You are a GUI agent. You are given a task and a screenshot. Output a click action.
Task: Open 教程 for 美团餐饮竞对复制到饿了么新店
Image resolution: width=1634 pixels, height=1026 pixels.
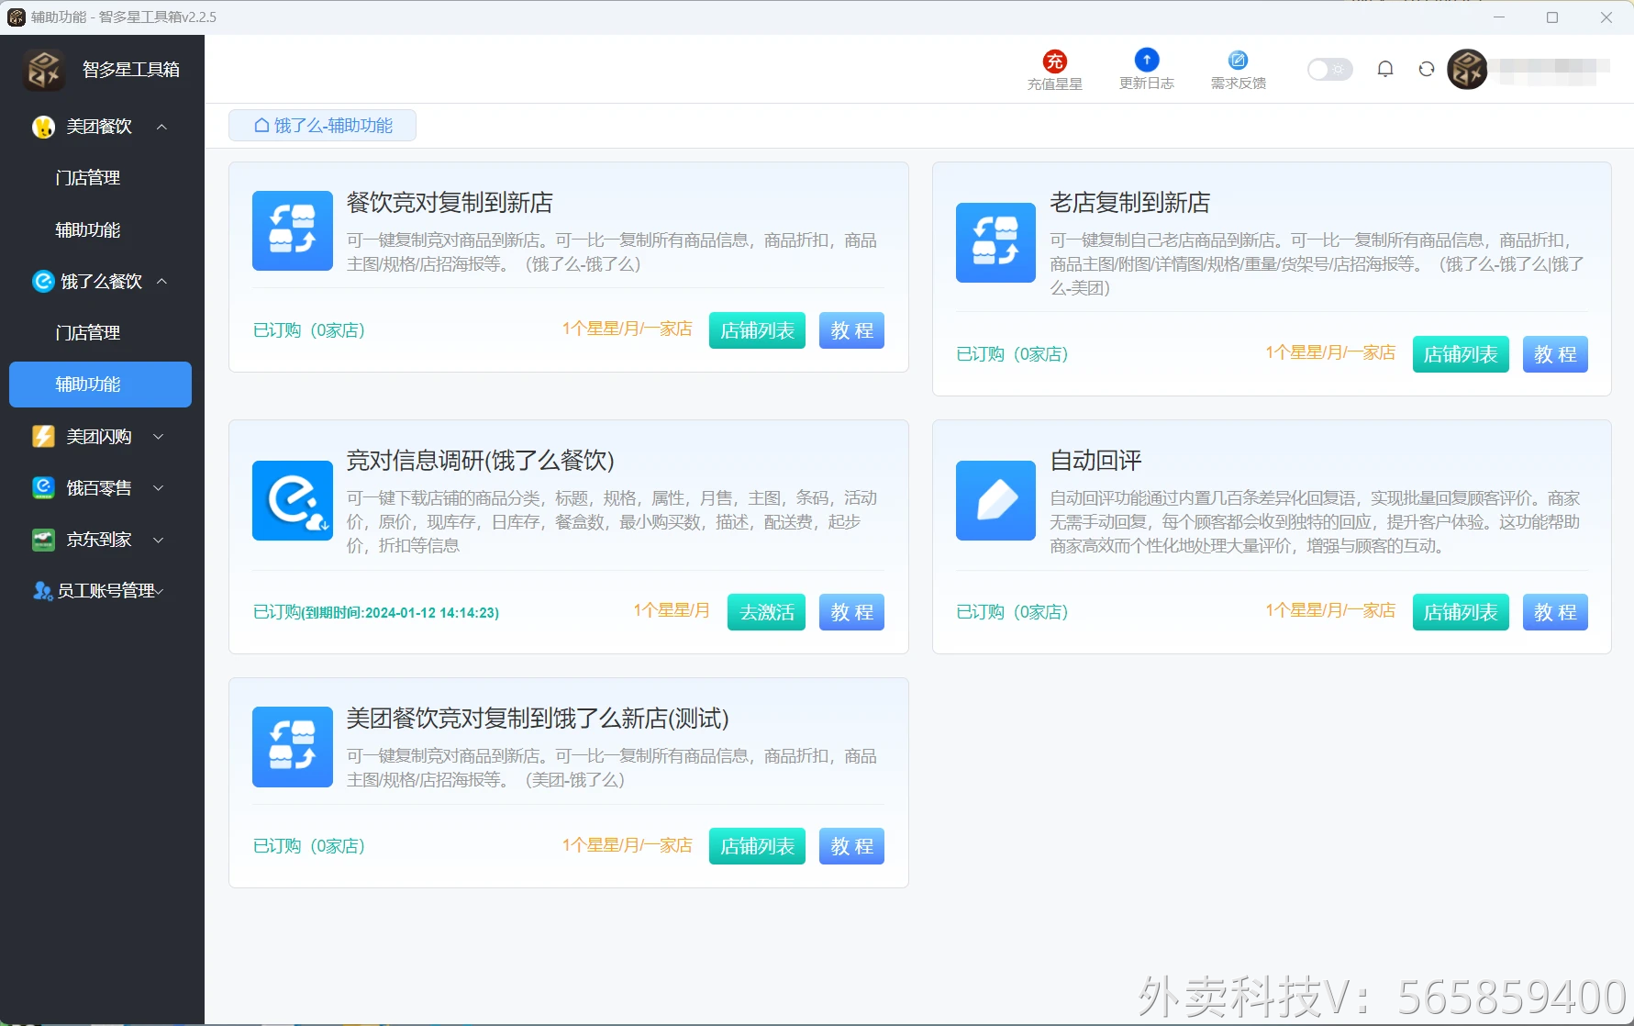(851, 846)
